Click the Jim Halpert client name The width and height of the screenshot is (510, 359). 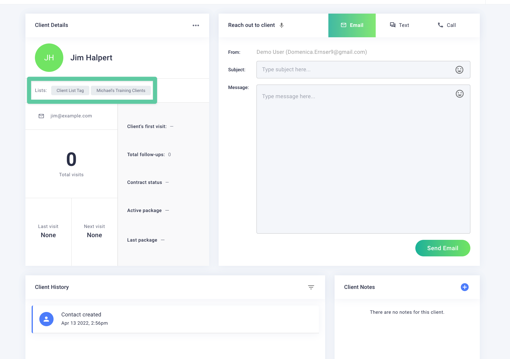[91, 58]
